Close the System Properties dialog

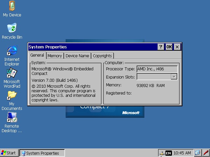click(x=177, y=47)
